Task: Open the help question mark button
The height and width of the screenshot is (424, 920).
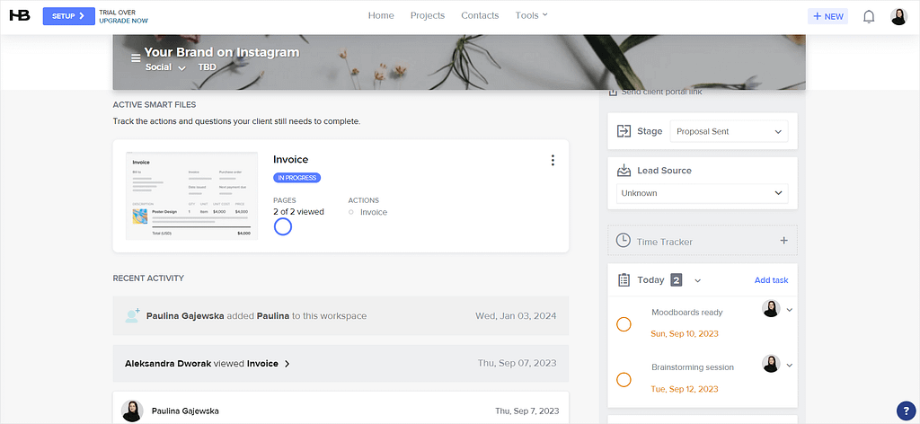Action: click(x=906, y=411)
